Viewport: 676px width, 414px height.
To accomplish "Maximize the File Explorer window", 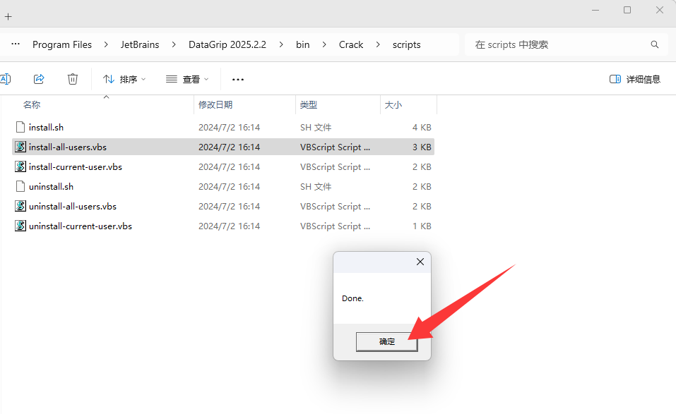I will tap(627, 10).
